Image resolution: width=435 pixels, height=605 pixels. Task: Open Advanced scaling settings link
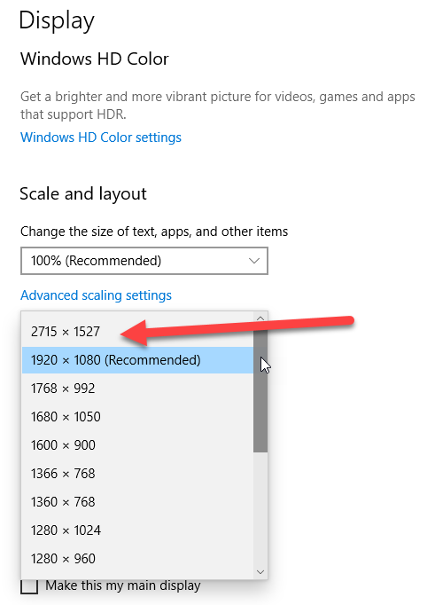tap(96, 295)
